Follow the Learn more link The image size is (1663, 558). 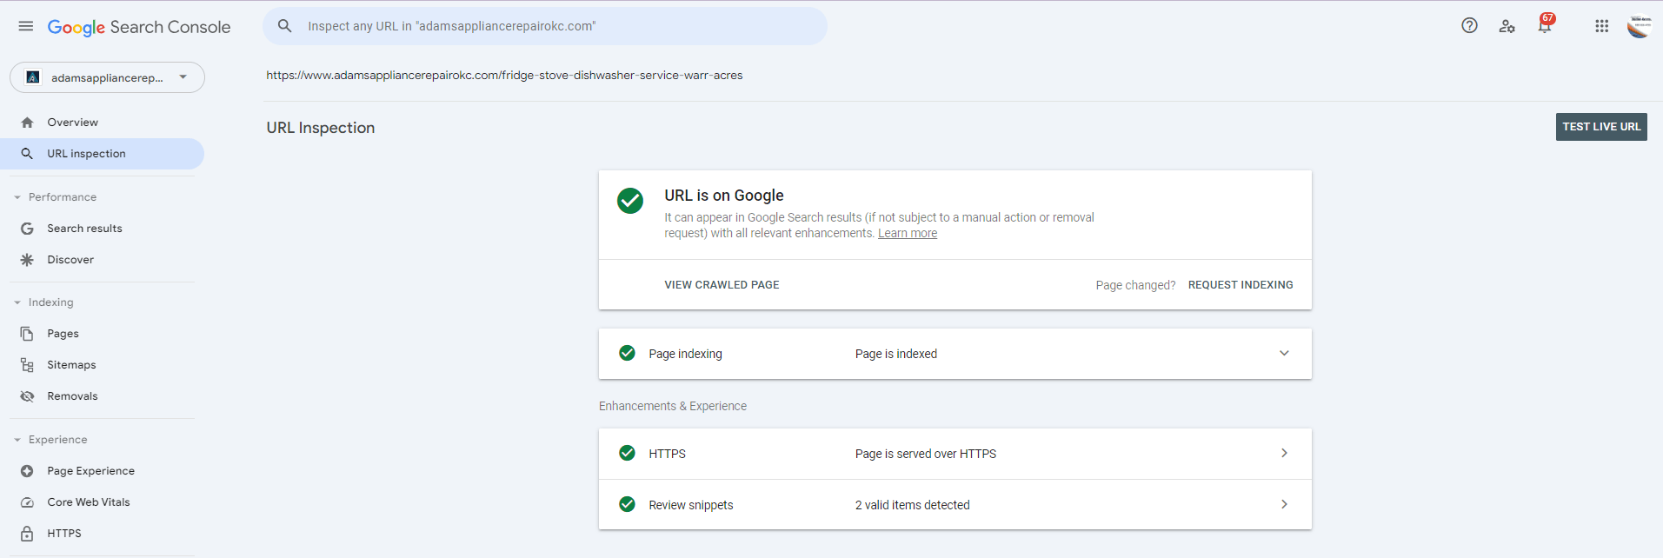point(907,234)
